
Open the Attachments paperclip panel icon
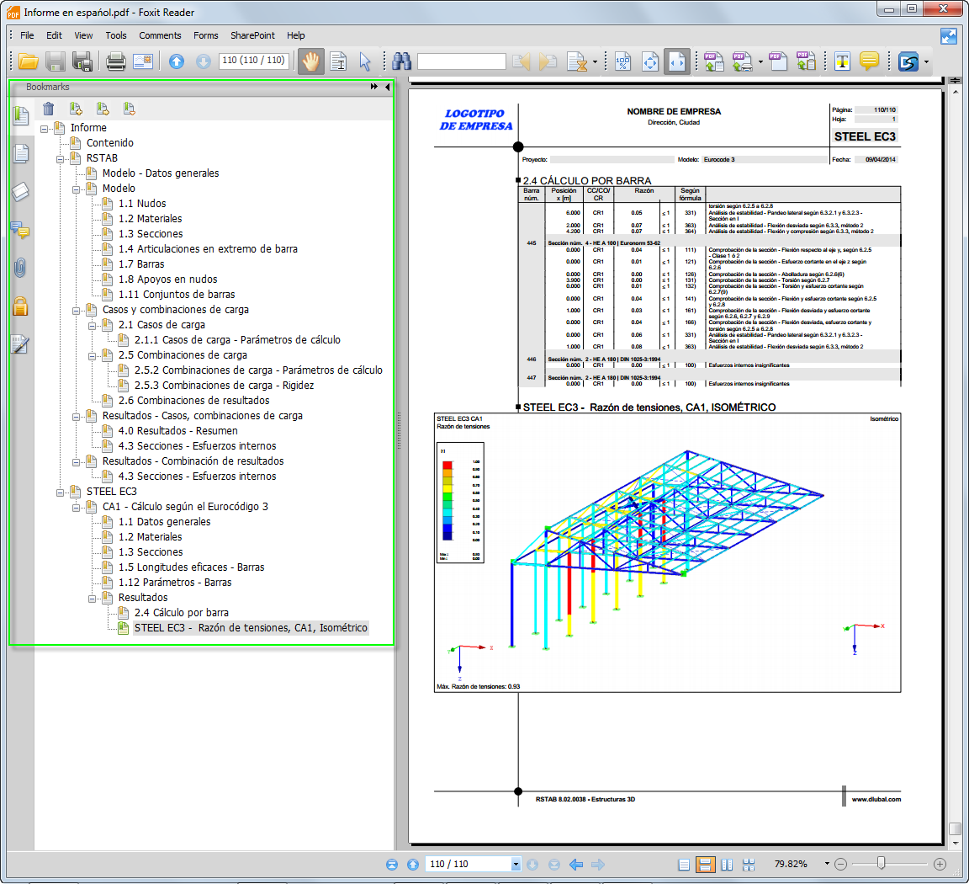click(x=20, y=269)
